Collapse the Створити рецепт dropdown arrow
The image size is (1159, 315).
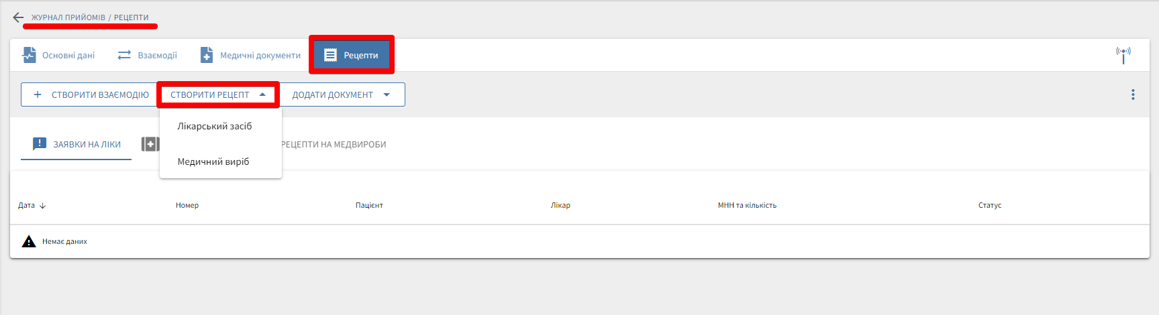click(262, 94)
